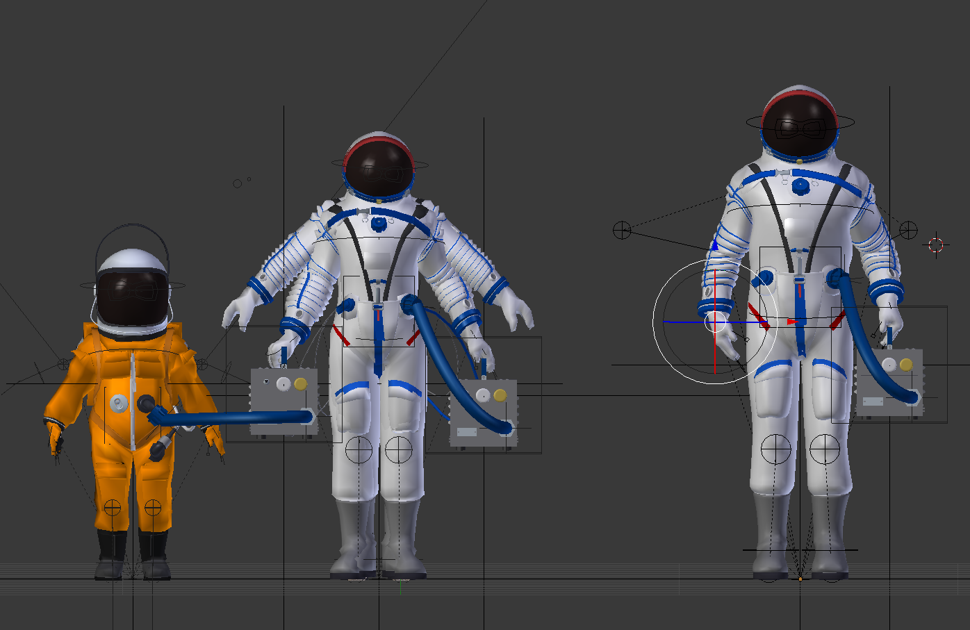This screenshot has width=970, height=630.
Task: Click the center of the white rotation gizmo
Action: click(x=715, y=322)
